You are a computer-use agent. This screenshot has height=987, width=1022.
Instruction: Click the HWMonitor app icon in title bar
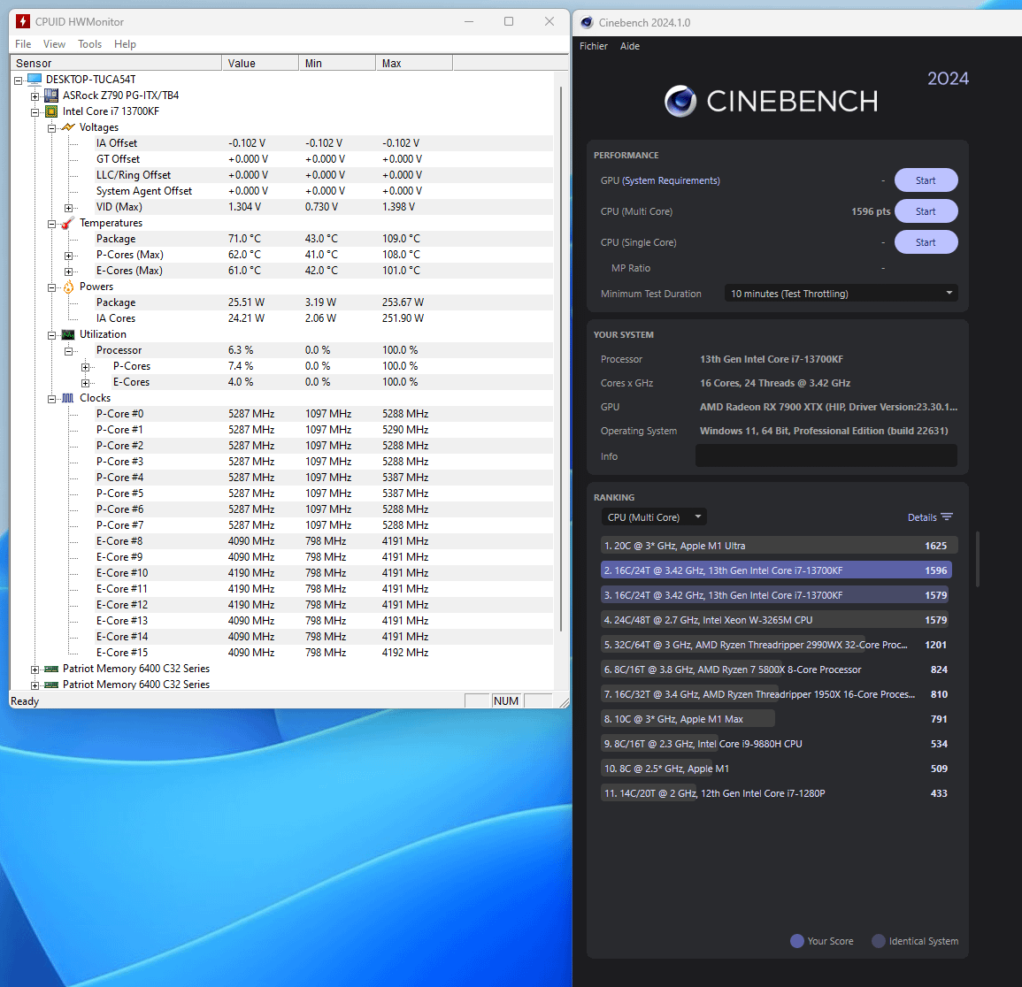tap(23, 21)
